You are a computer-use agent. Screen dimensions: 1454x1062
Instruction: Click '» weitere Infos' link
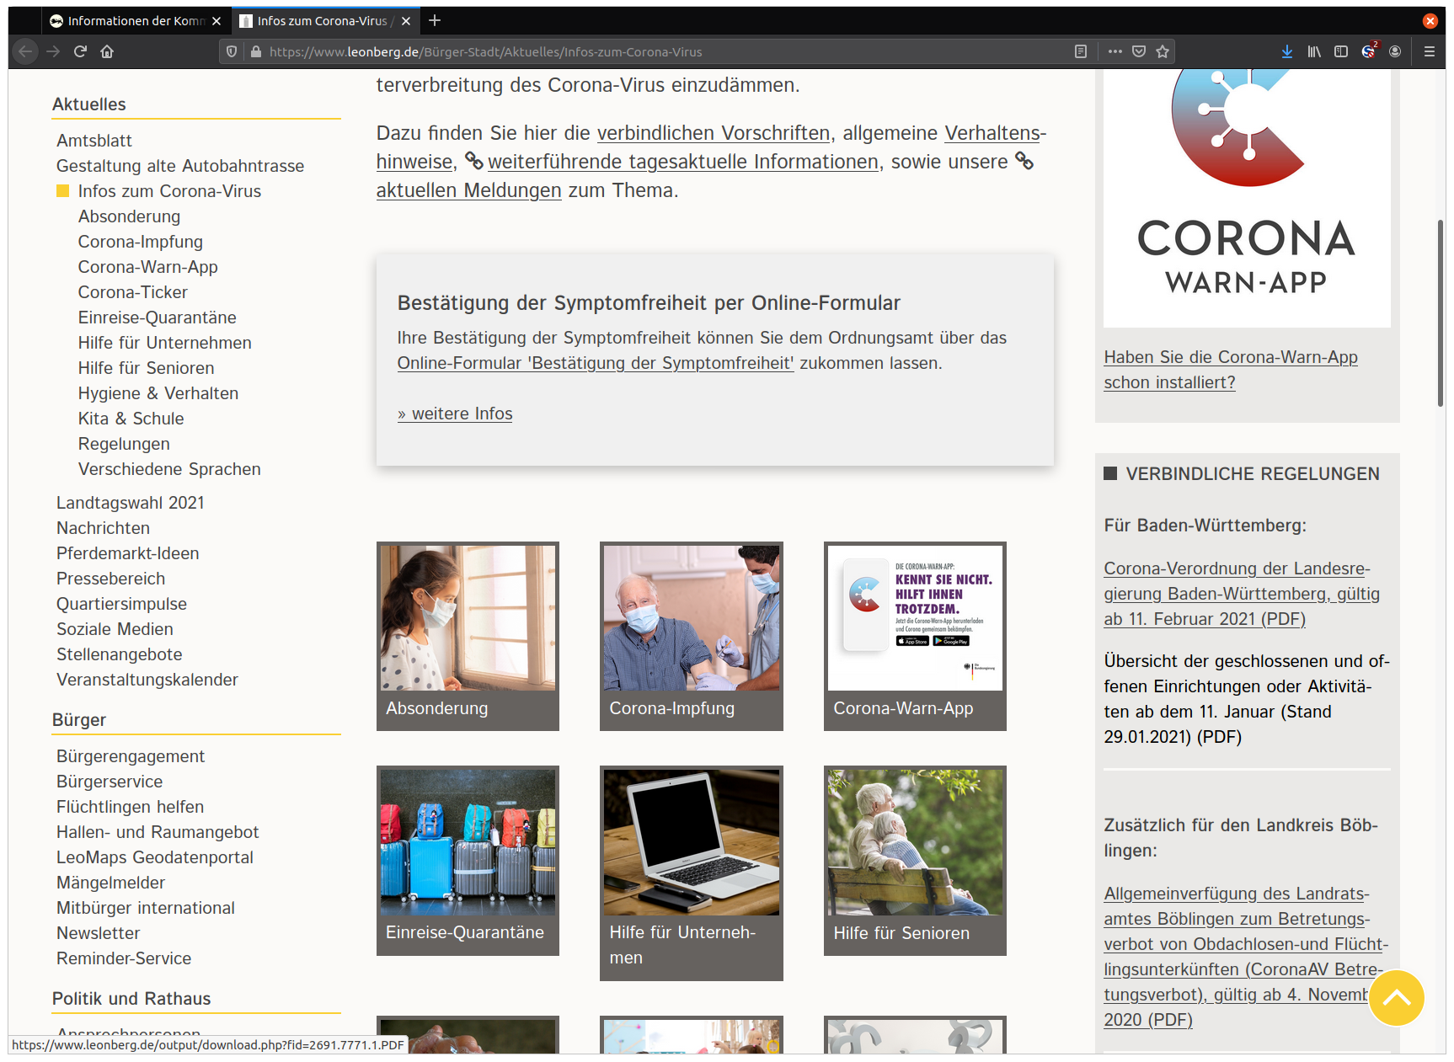(x=455, y=414)
